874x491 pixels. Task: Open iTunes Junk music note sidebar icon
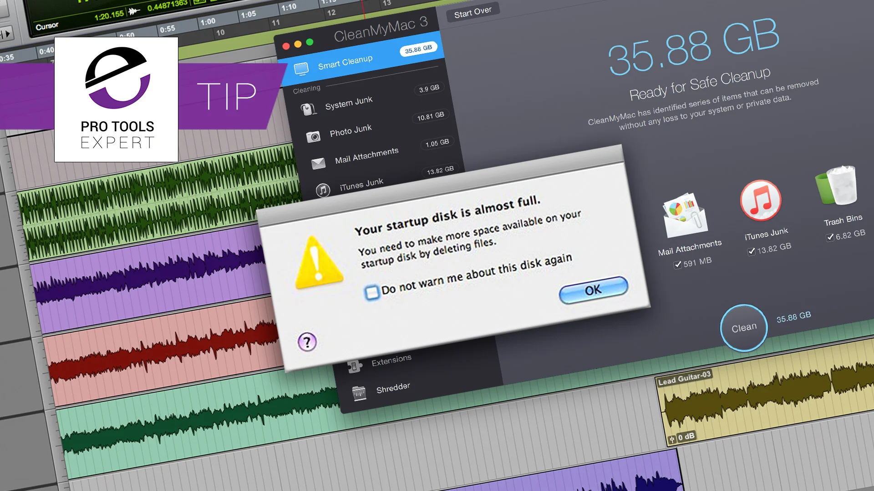pyautogui.click(x=323, y=190)
